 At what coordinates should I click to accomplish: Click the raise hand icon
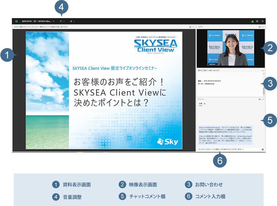click(71, 21)
